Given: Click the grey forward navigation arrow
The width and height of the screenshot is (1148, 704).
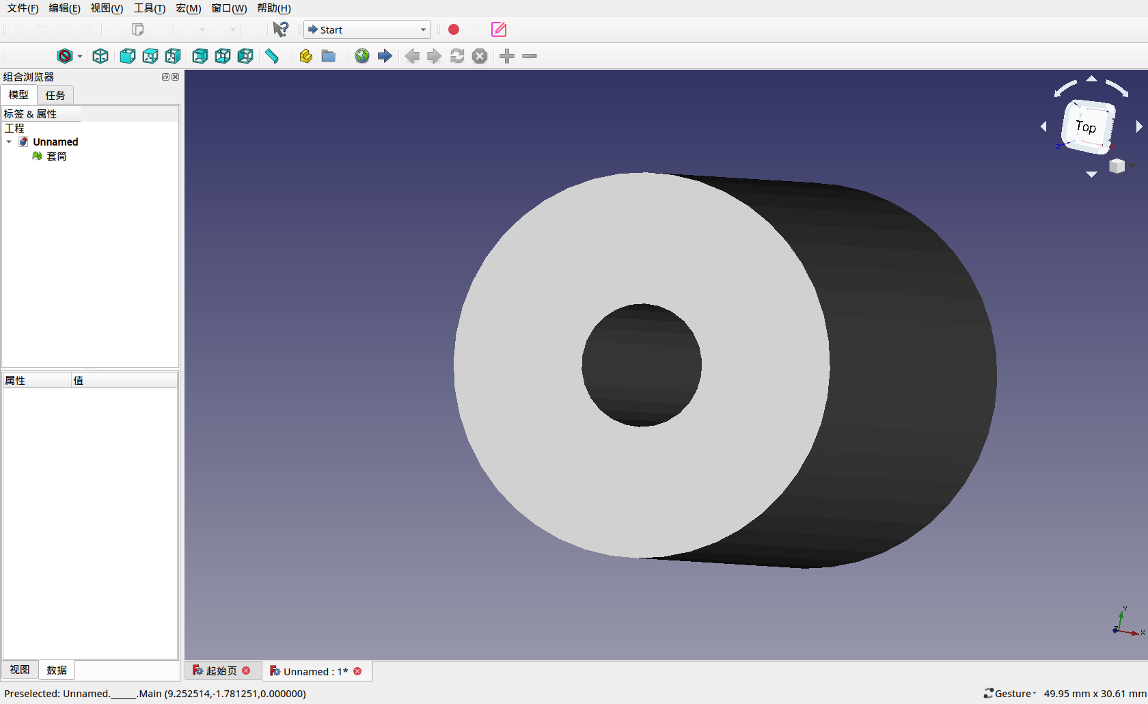Looking at the screenshot, I should coord(435,56).
